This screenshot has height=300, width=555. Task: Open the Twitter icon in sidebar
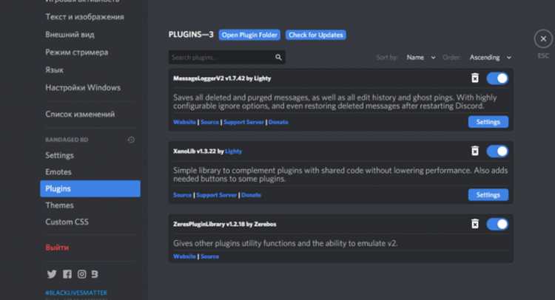52,274
